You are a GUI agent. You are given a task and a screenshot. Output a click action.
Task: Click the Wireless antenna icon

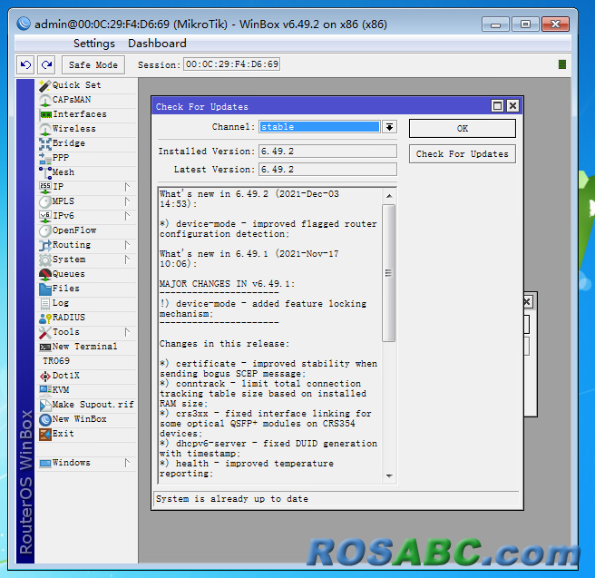(44, 129)
